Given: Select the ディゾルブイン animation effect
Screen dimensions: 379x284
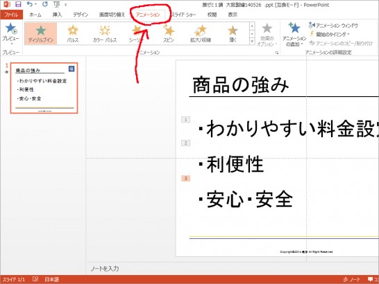Looking at the screenshot, I should tap(40, 33).
